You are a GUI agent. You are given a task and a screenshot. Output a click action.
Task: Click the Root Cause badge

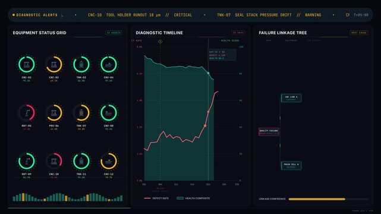[359, 33]
